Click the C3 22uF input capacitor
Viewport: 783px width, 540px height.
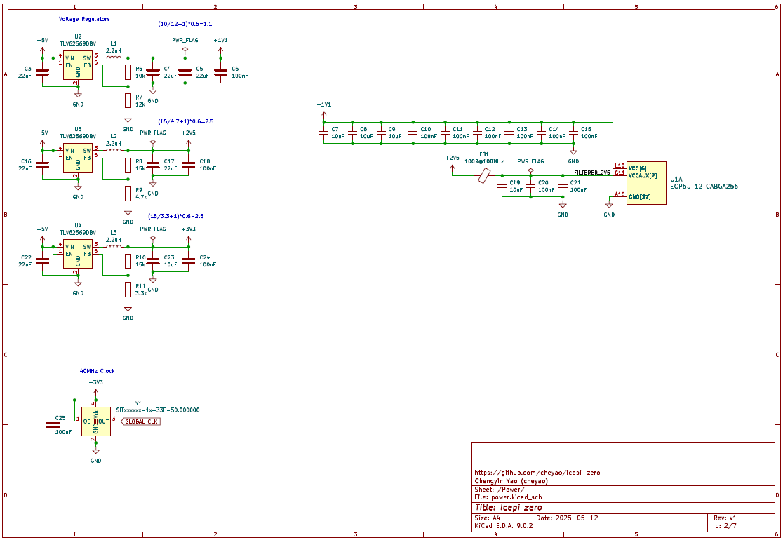[x=42, y=72]
